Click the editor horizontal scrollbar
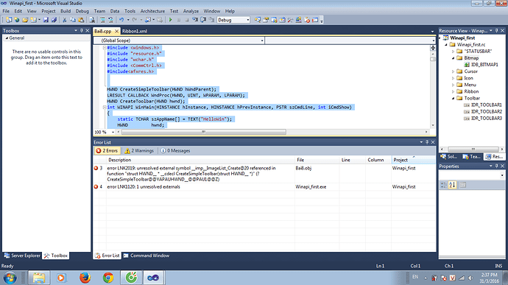Screen dimensions: 508x285 click(x=203, y=132)
